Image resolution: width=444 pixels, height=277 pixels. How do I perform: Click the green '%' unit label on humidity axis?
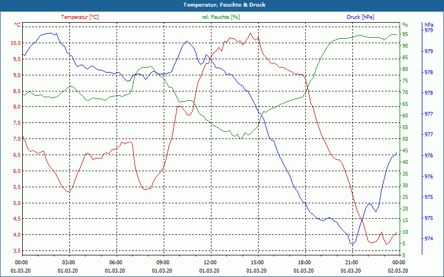(x=405, y=24)
